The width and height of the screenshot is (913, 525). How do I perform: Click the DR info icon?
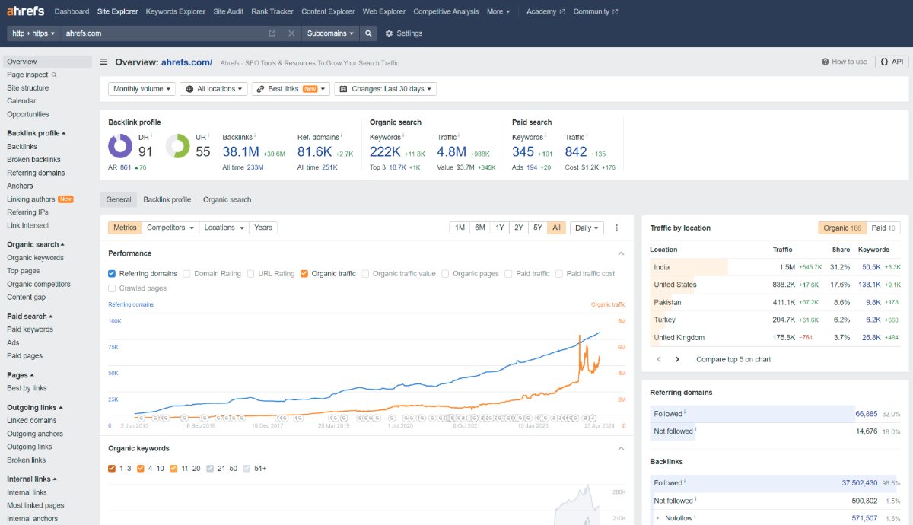[152, 135]
